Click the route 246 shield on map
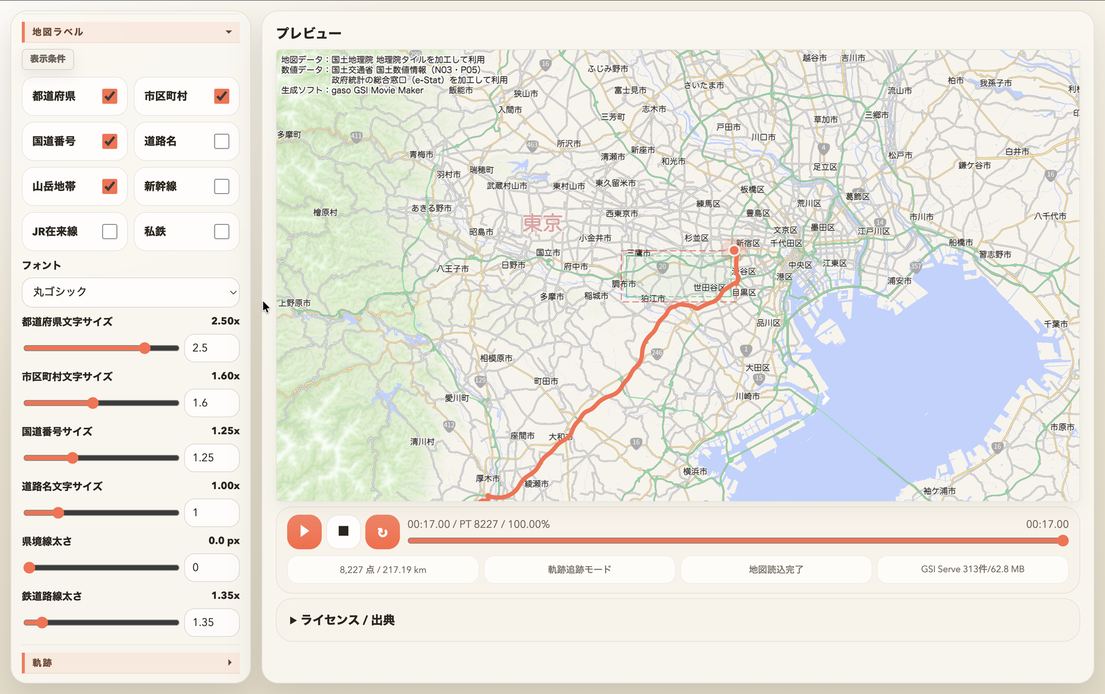Image resolution: width=1105 pixels, height=694 pixels. (657, 353)
